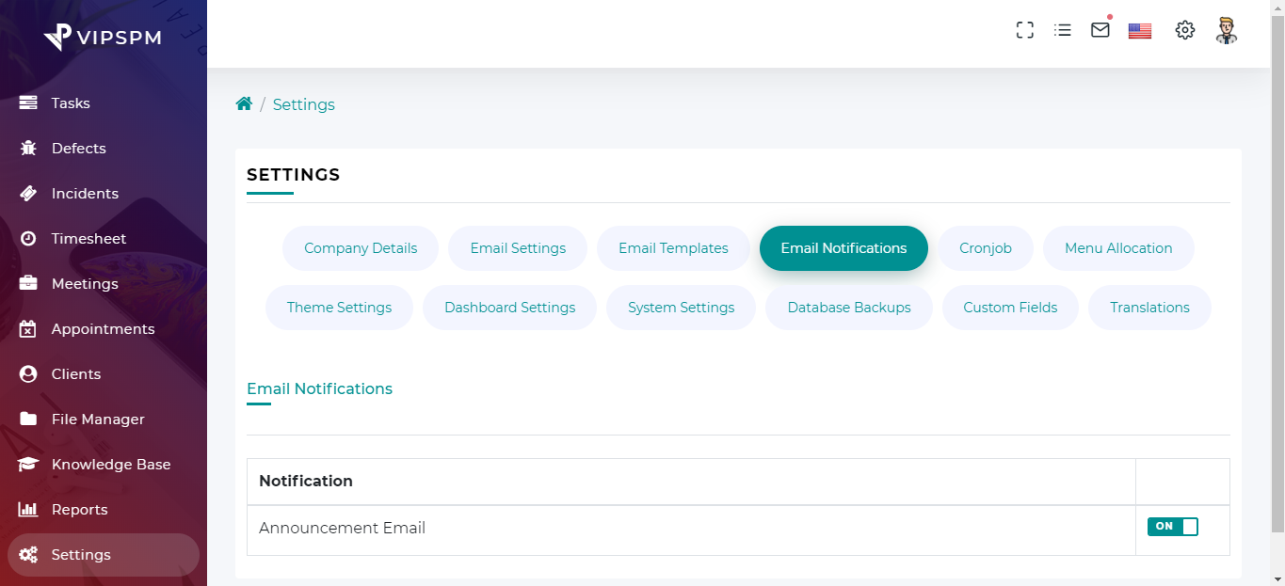Turn off the Announcement Email toggle
Viewport: 1285px width, 586px height.
1172,527
